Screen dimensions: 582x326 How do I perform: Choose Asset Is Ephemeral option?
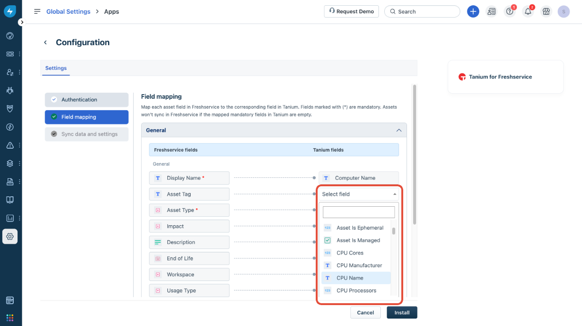pos(356,228)
